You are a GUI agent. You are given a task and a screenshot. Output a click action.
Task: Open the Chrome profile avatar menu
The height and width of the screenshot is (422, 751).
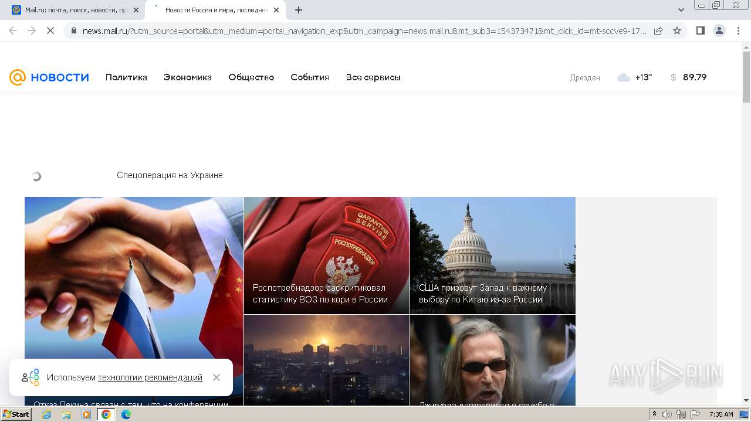point(719,30)
